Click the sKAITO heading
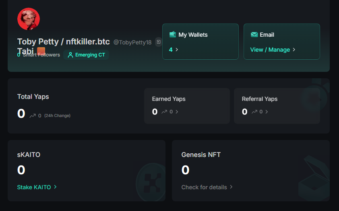The image size is (339, 211). coord(29,155)
